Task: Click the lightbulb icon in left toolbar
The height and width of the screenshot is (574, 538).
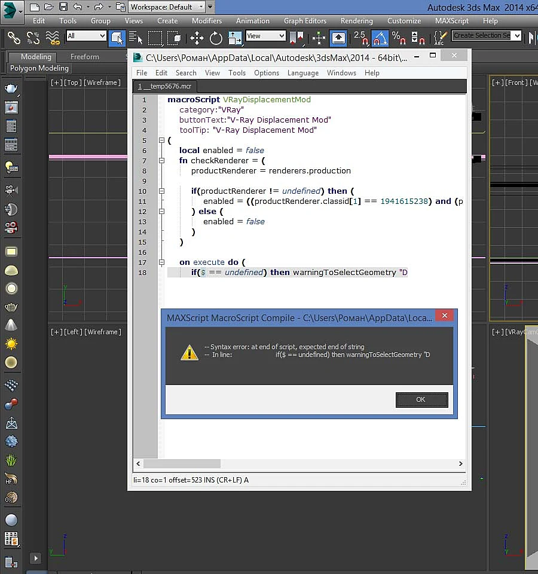Action: pos(11,167)
